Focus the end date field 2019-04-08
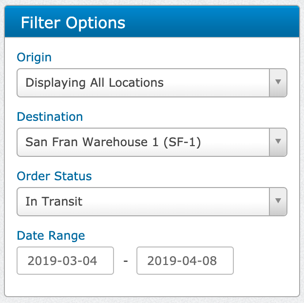304x303 pixels. click(185, 261)
